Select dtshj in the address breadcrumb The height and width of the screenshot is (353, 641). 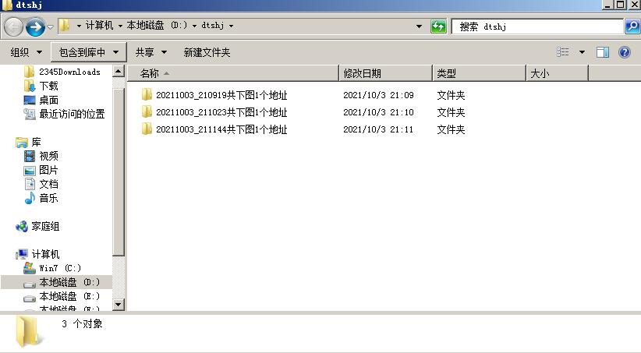coord(213,26)
